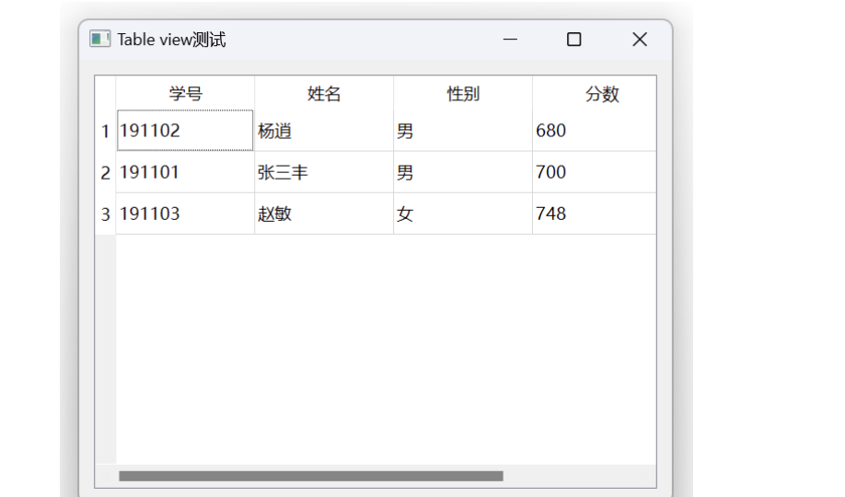845x497 pixels.
Task: Select score cell 700
Action: pos(595,172)
